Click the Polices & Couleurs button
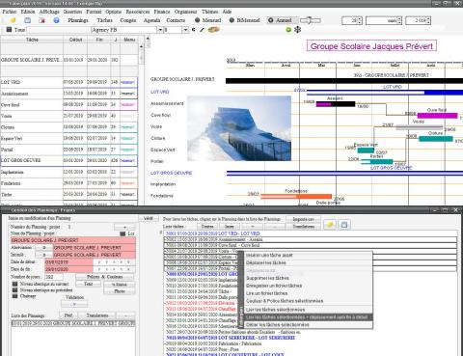This screenshot has height=356, width=463. click(x=104, y=277)
